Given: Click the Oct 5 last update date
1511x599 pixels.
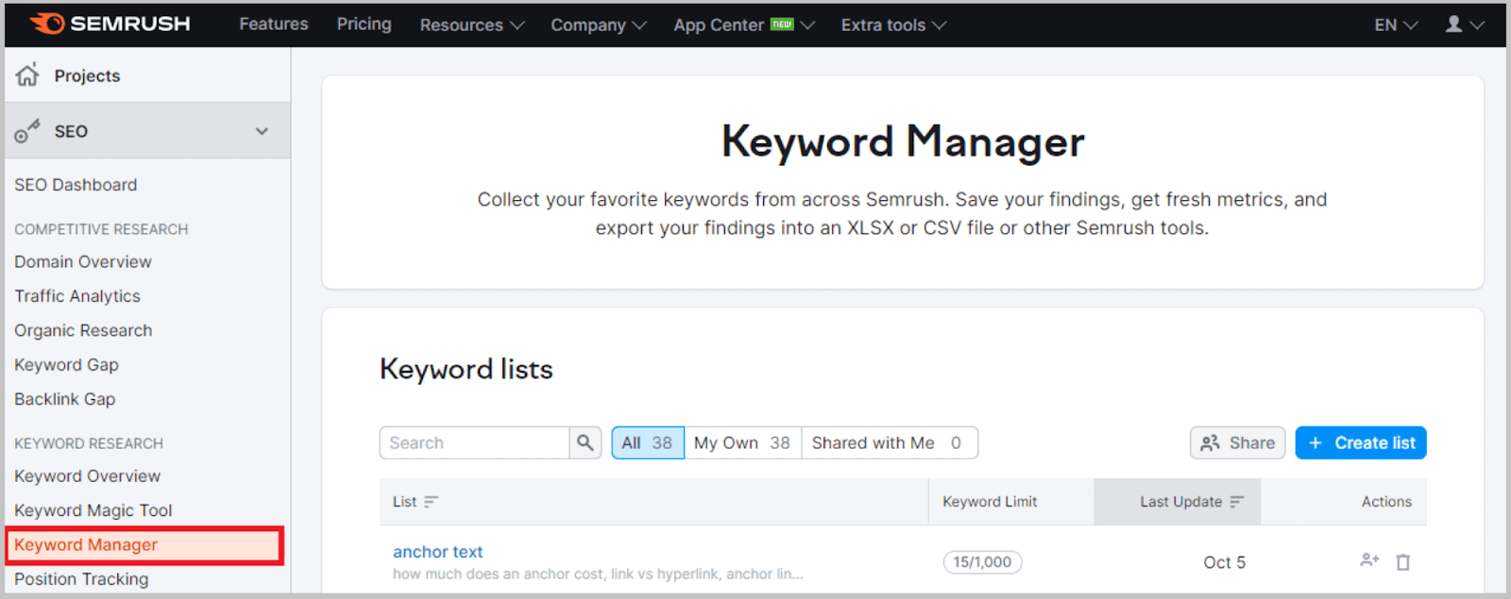Looking at the screenshot, I should coord(1224,562).
